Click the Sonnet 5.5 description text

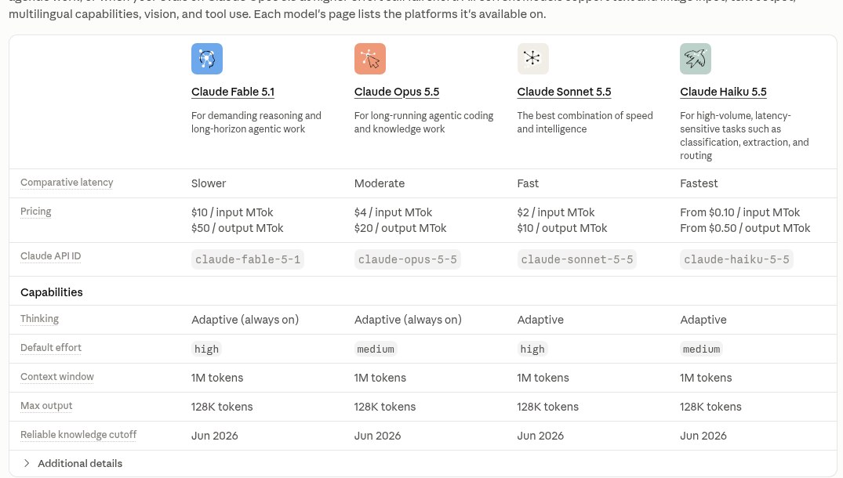(585, 122)
